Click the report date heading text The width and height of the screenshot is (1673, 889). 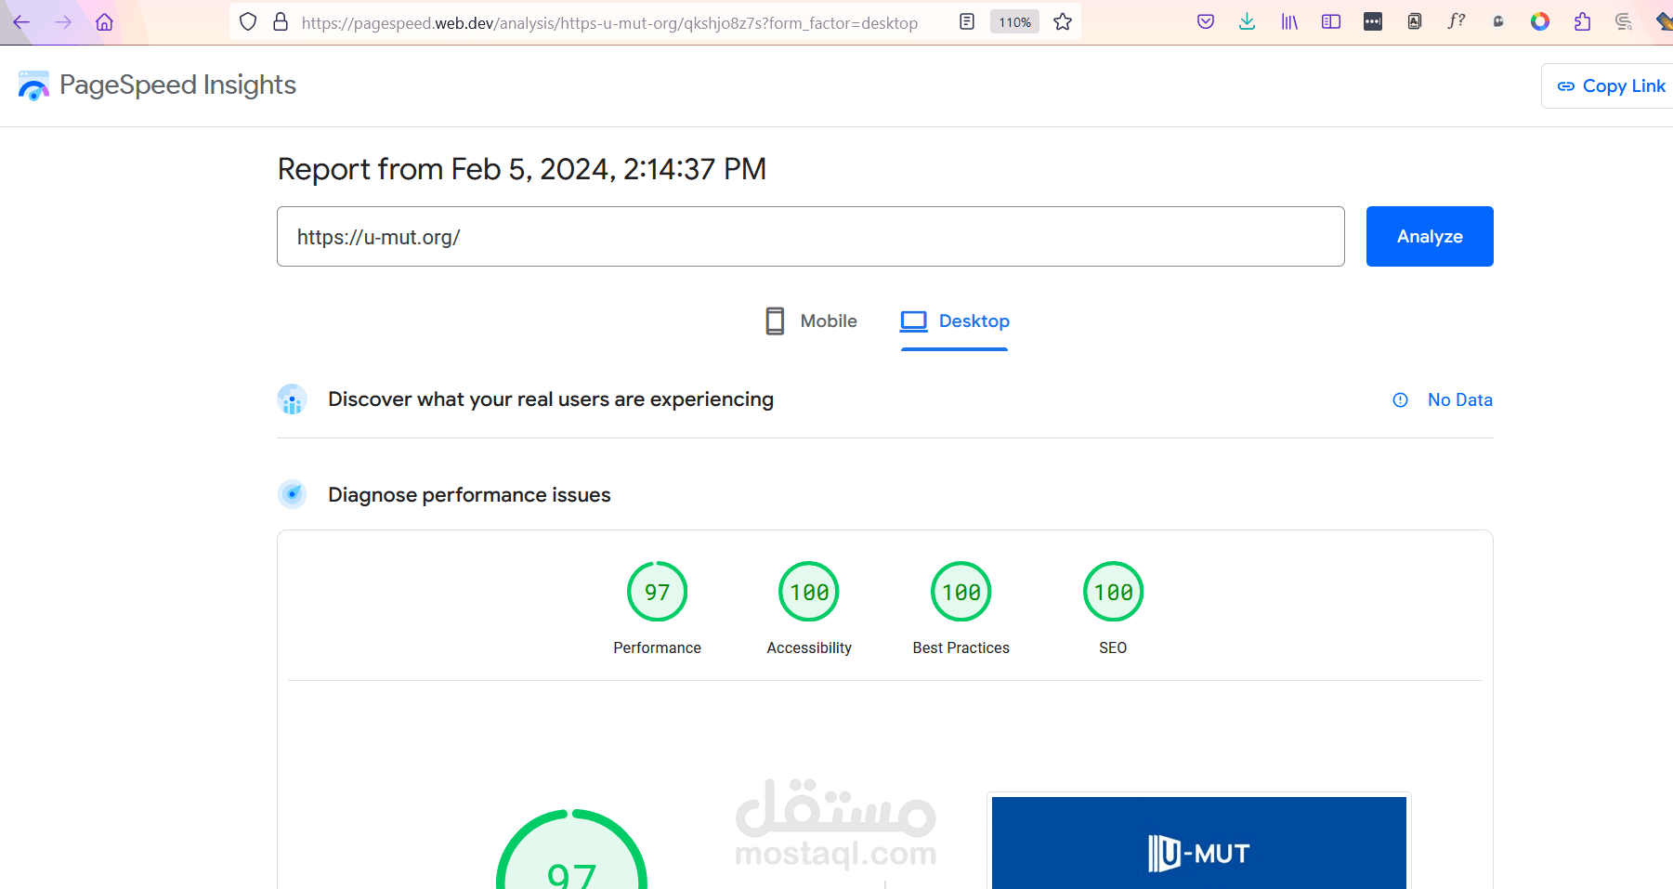522,169
